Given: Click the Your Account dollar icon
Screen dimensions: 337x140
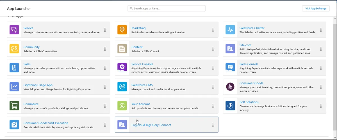Looking at the screenshot, I should point(122,106).
